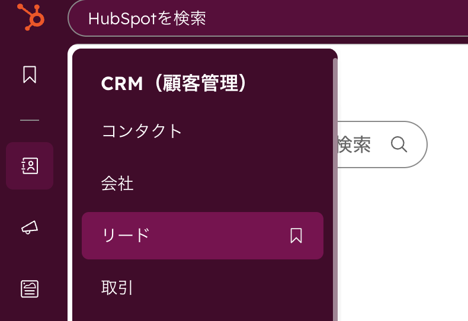This screenshot has height=321, width=468.
Task: Open 会社 from CRM menu
Action: click(203, 184)
